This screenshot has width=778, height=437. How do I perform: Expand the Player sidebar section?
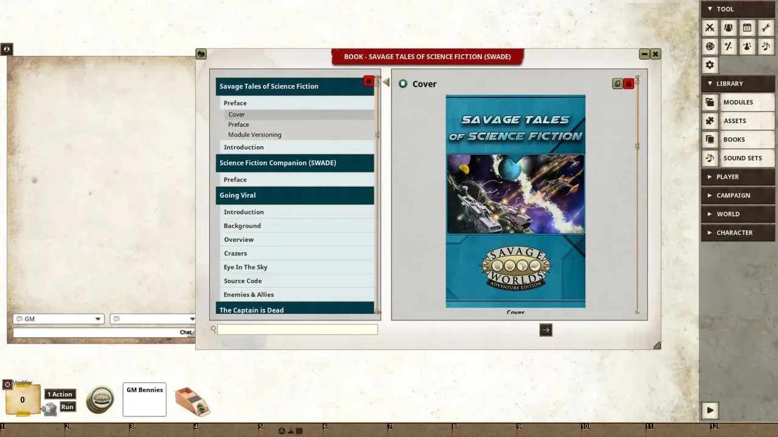[738, 177]
